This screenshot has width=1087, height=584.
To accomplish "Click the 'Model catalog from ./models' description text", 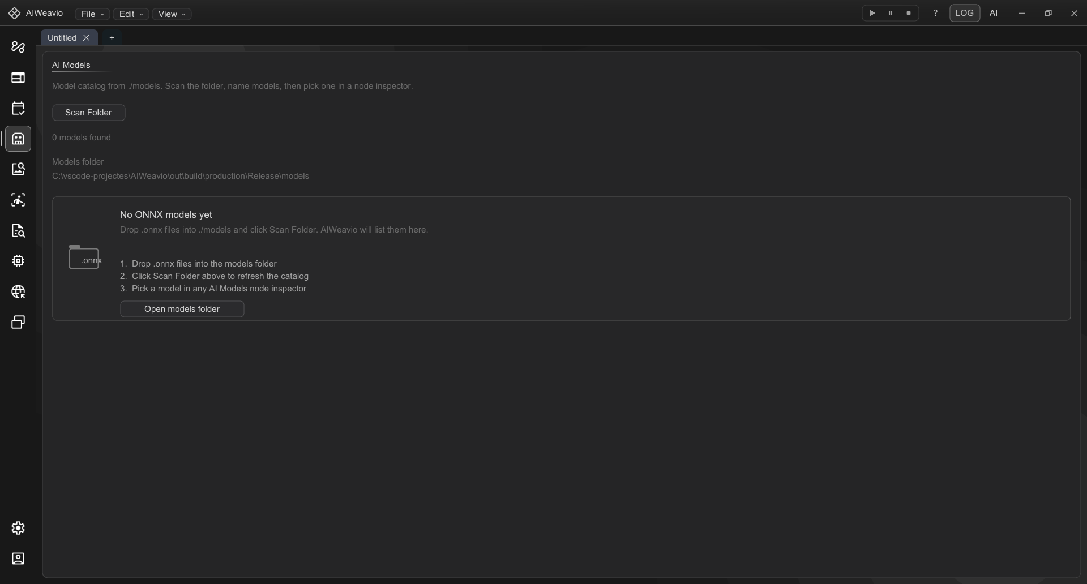I will [x=233, y=86].
